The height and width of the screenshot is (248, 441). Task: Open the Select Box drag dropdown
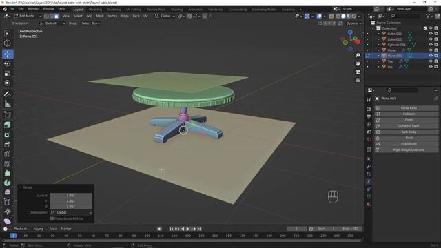click(90, 23)
